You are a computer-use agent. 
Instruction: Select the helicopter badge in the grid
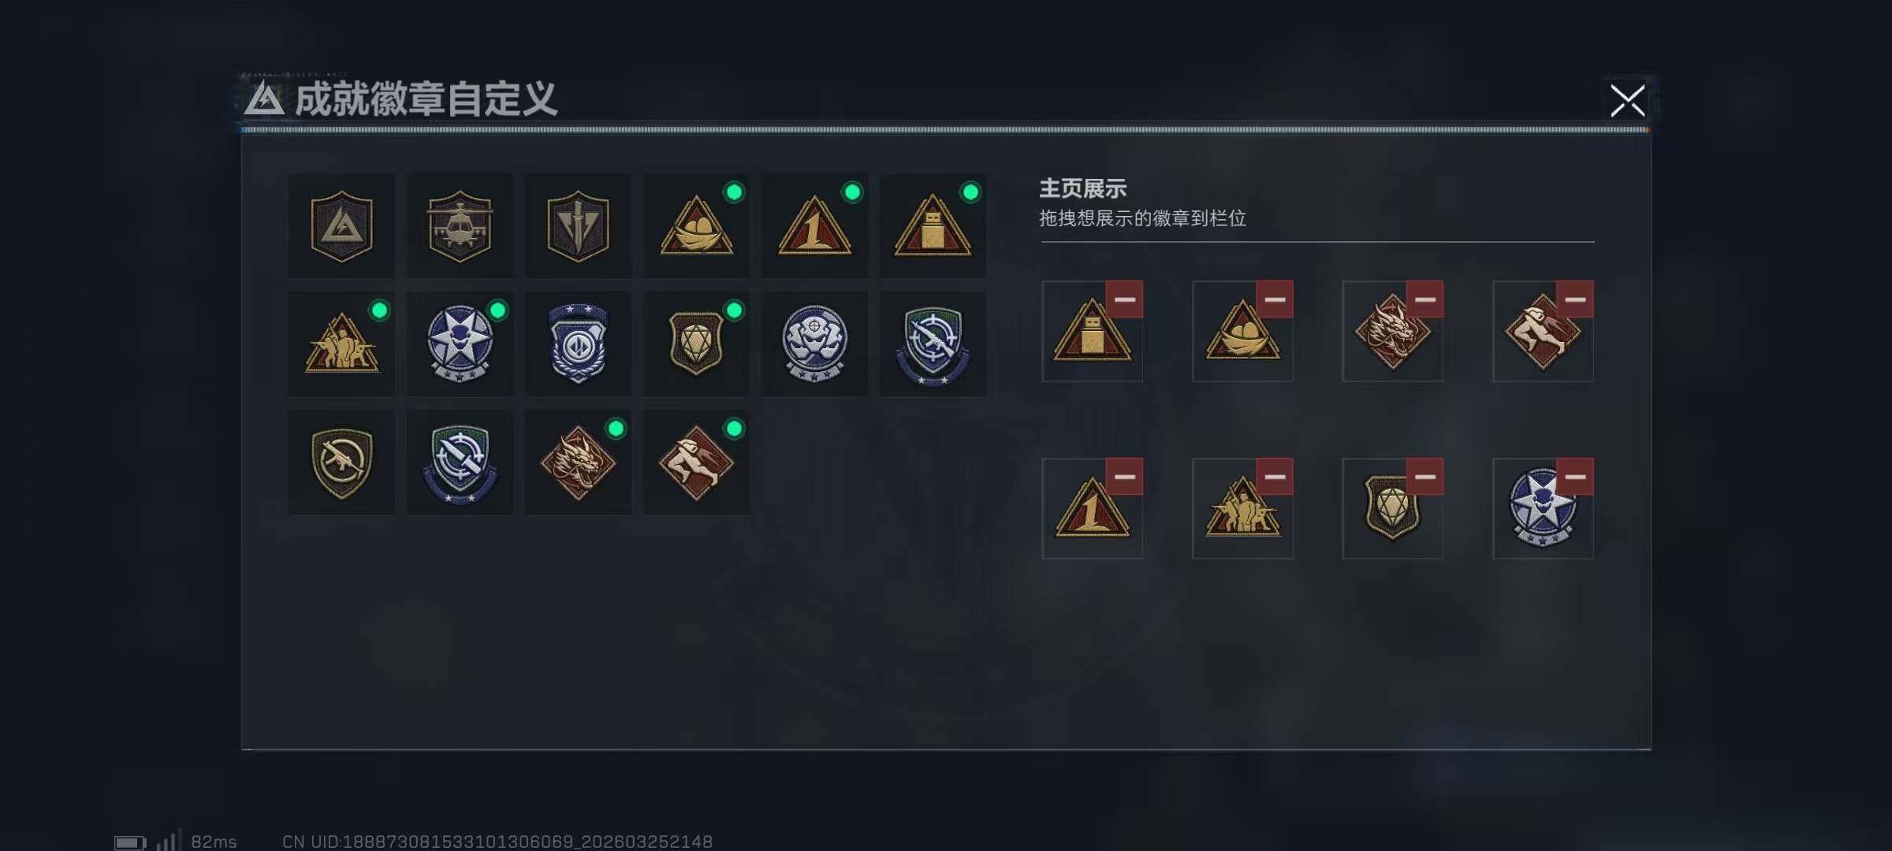(460, 226)
